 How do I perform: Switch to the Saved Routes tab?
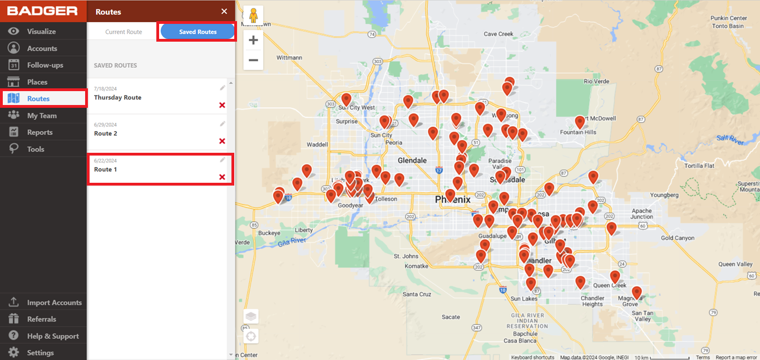[196, 31]
